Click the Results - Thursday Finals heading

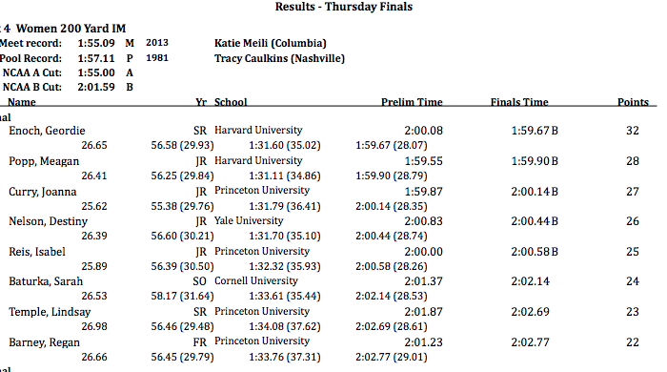[x=344, y=7]
